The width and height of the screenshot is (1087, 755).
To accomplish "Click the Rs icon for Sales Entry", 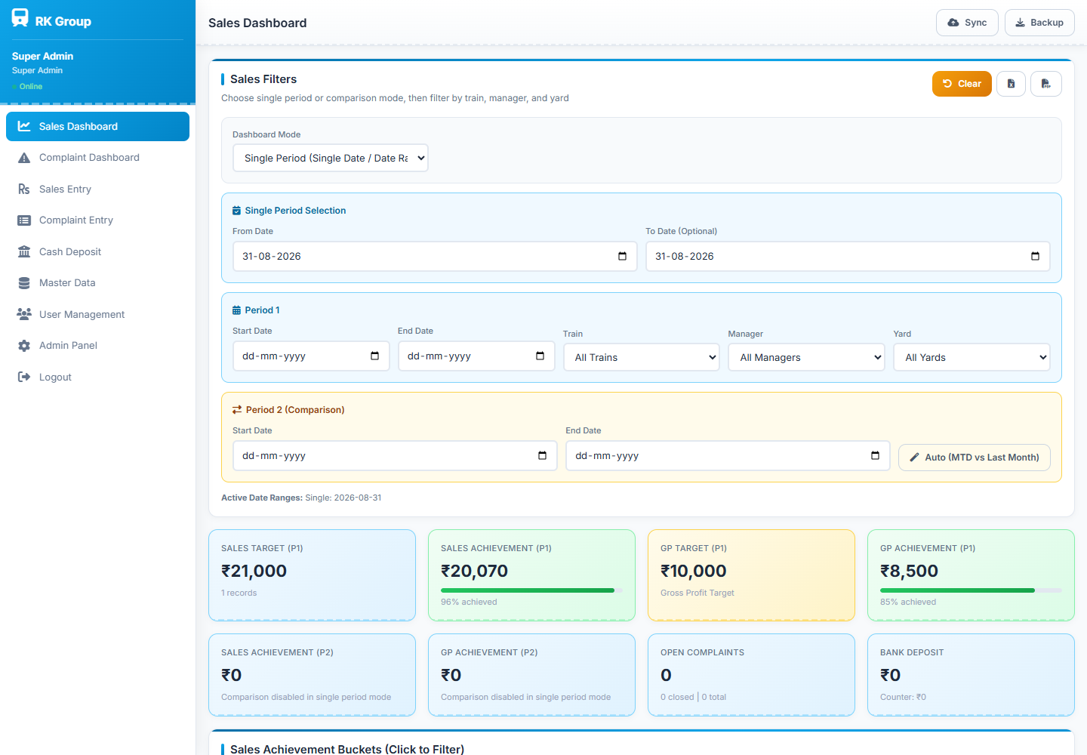I will (24, 190).
